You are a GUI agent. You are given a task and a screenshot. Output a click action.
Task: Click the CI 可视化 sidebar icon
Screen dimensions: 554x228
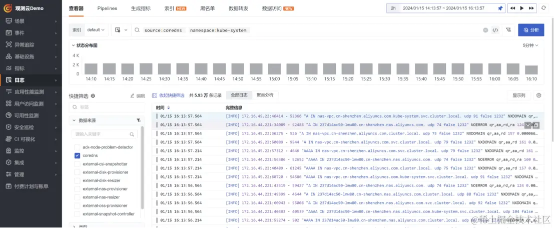coord(9,139)
